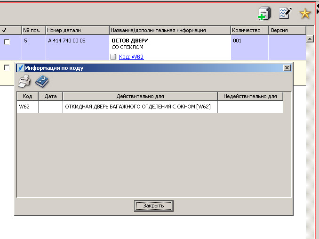Select the Действительно для column header

140,96
